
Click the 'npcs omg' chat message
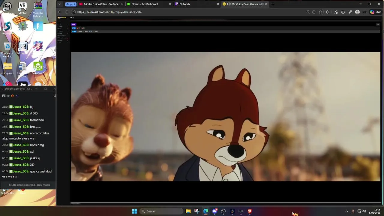tap(37, 145)
